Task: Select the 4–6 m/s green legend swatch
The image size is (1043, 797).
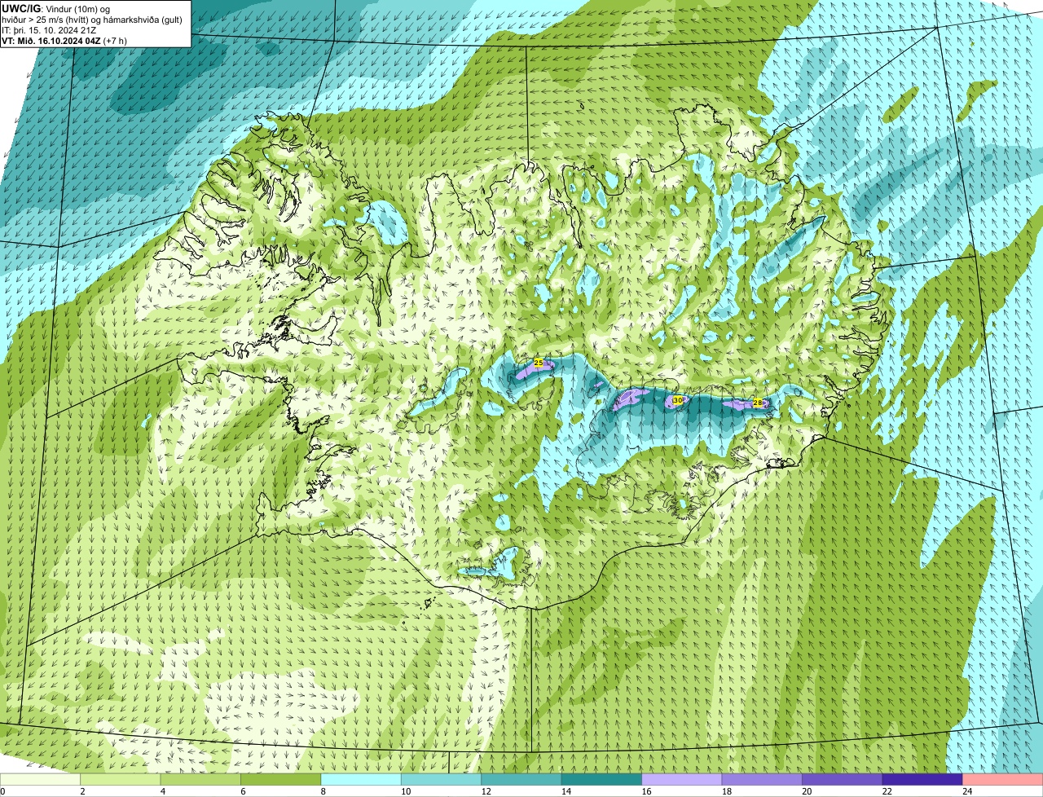Action: [200, 779]
